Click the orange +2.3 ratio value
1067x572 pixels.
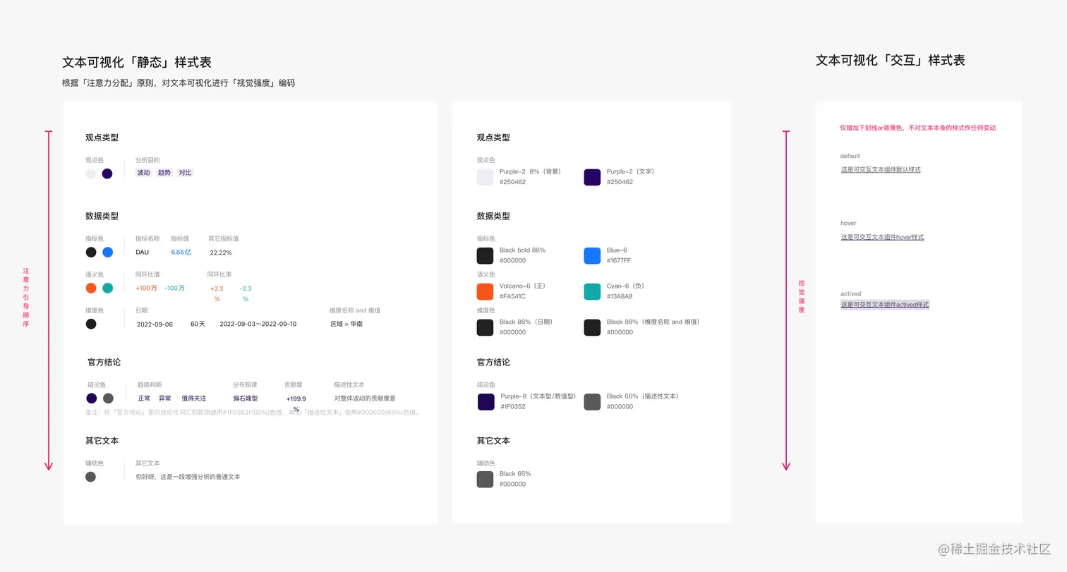tap(217, 288)
